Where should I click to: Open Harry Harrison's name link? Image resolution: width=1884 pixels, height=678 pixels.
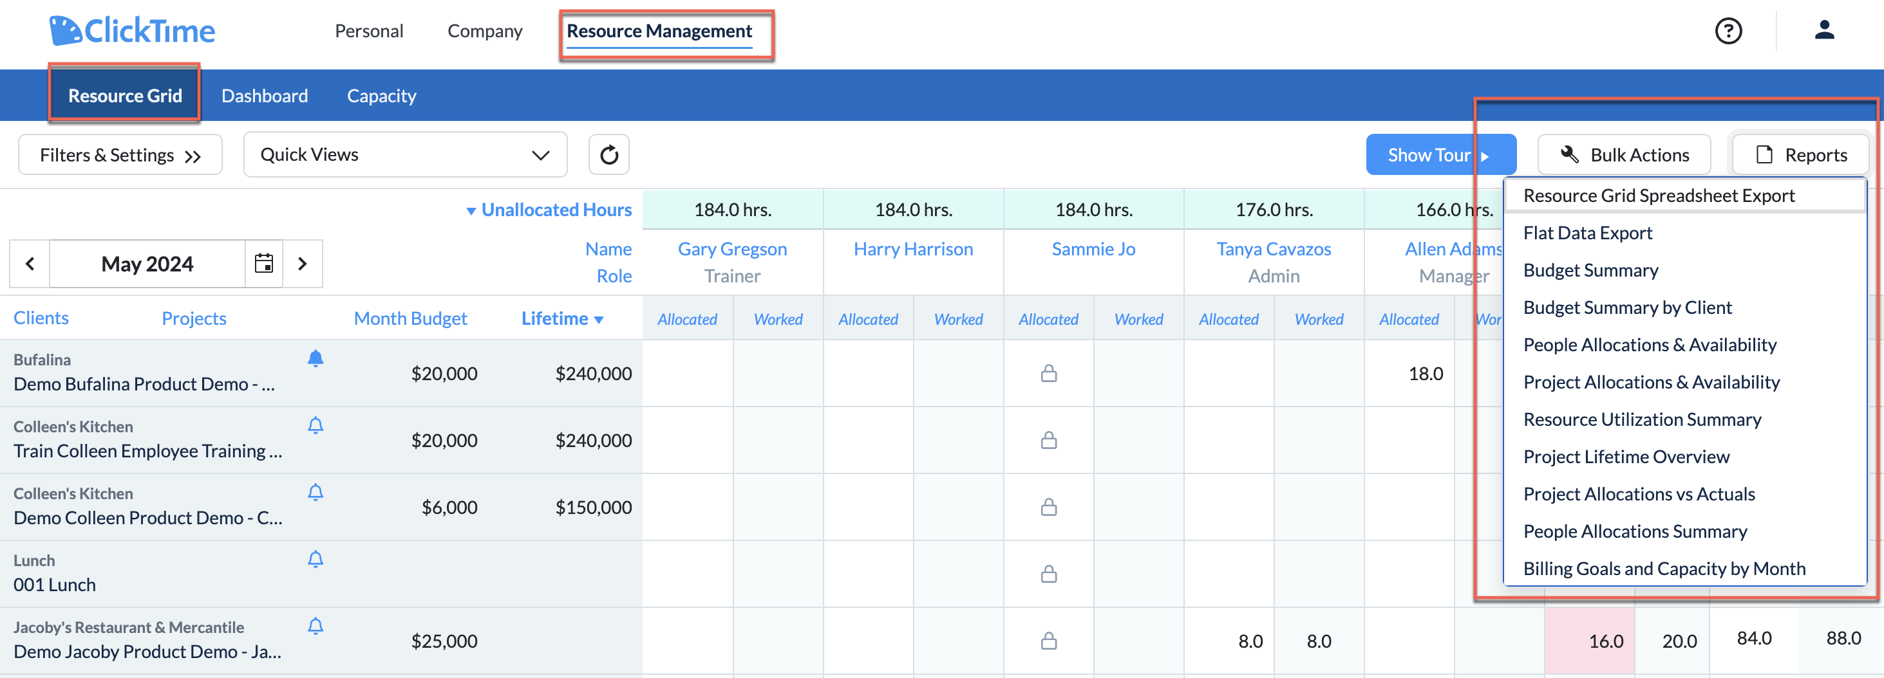[x=913, y=249]
